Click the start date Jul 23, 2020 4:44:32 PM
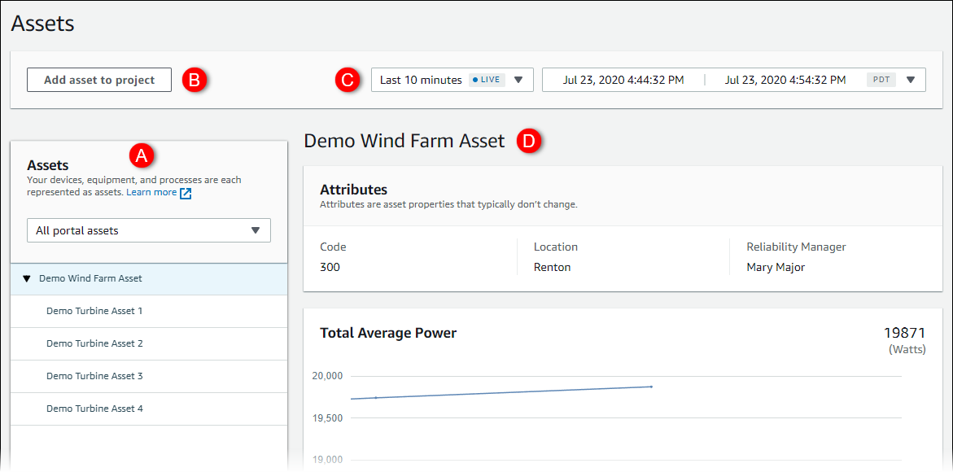The width and height of the screenshot is (953, 472). (x=622, y=79)
